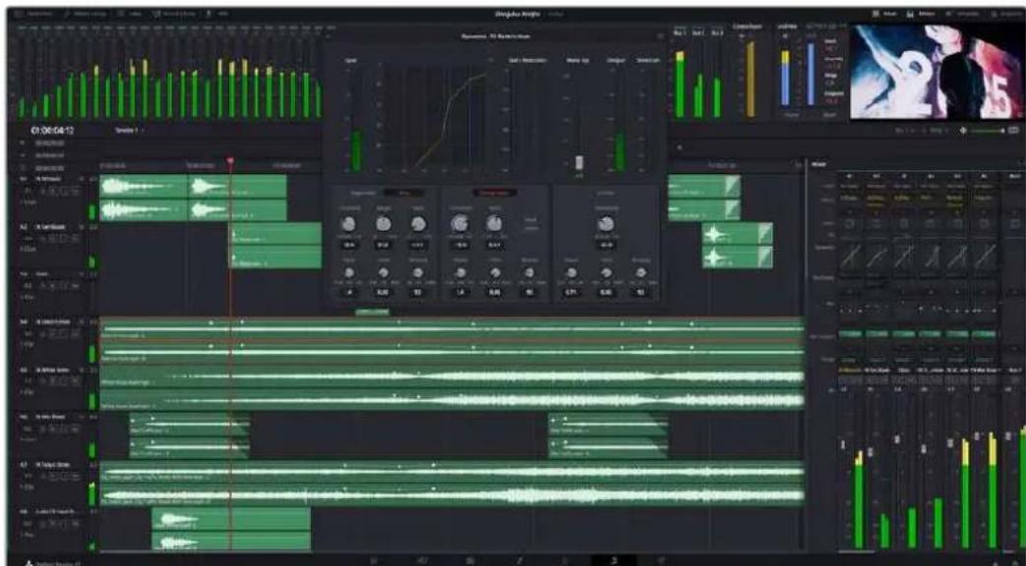Toggle the Meters panel button at top right
Screen dimensions: 1026x566
tap(922, 13)
